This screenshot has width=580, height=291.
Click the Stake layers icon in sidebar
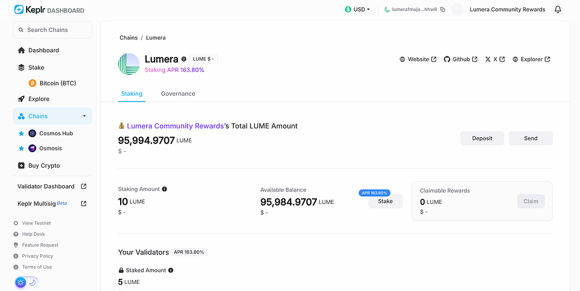(x=21, y=67)
